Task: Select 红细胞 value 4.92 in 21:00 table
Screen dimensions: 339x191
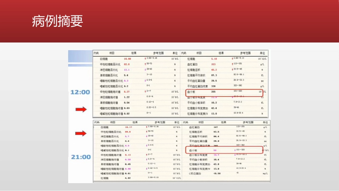Action: click(128, 178)
